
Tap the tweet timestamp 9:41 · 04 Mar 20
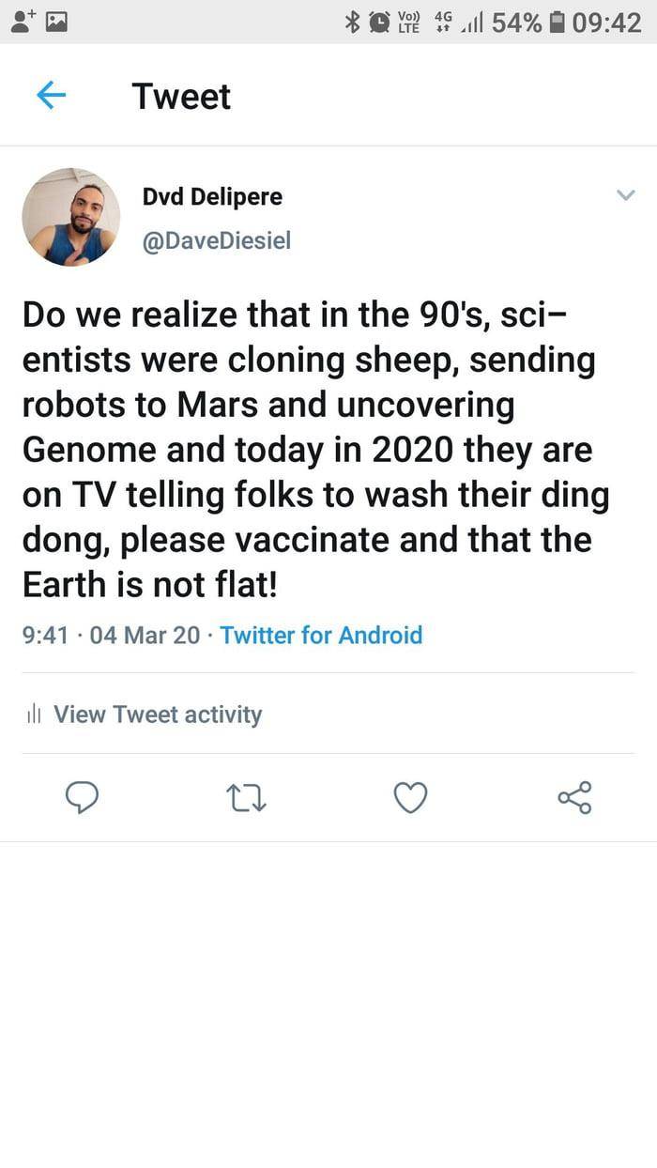pyautogui.click(x=111, y=636)
